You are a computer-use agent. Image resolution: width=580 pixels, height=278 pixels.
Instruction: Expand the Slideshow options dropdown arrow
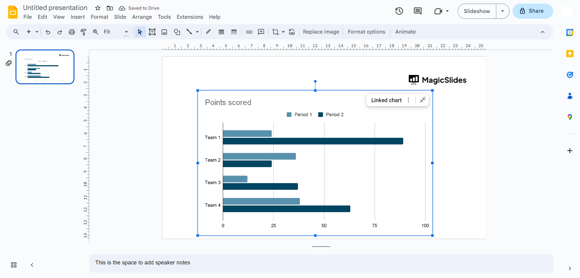click(x=503, y=11)
